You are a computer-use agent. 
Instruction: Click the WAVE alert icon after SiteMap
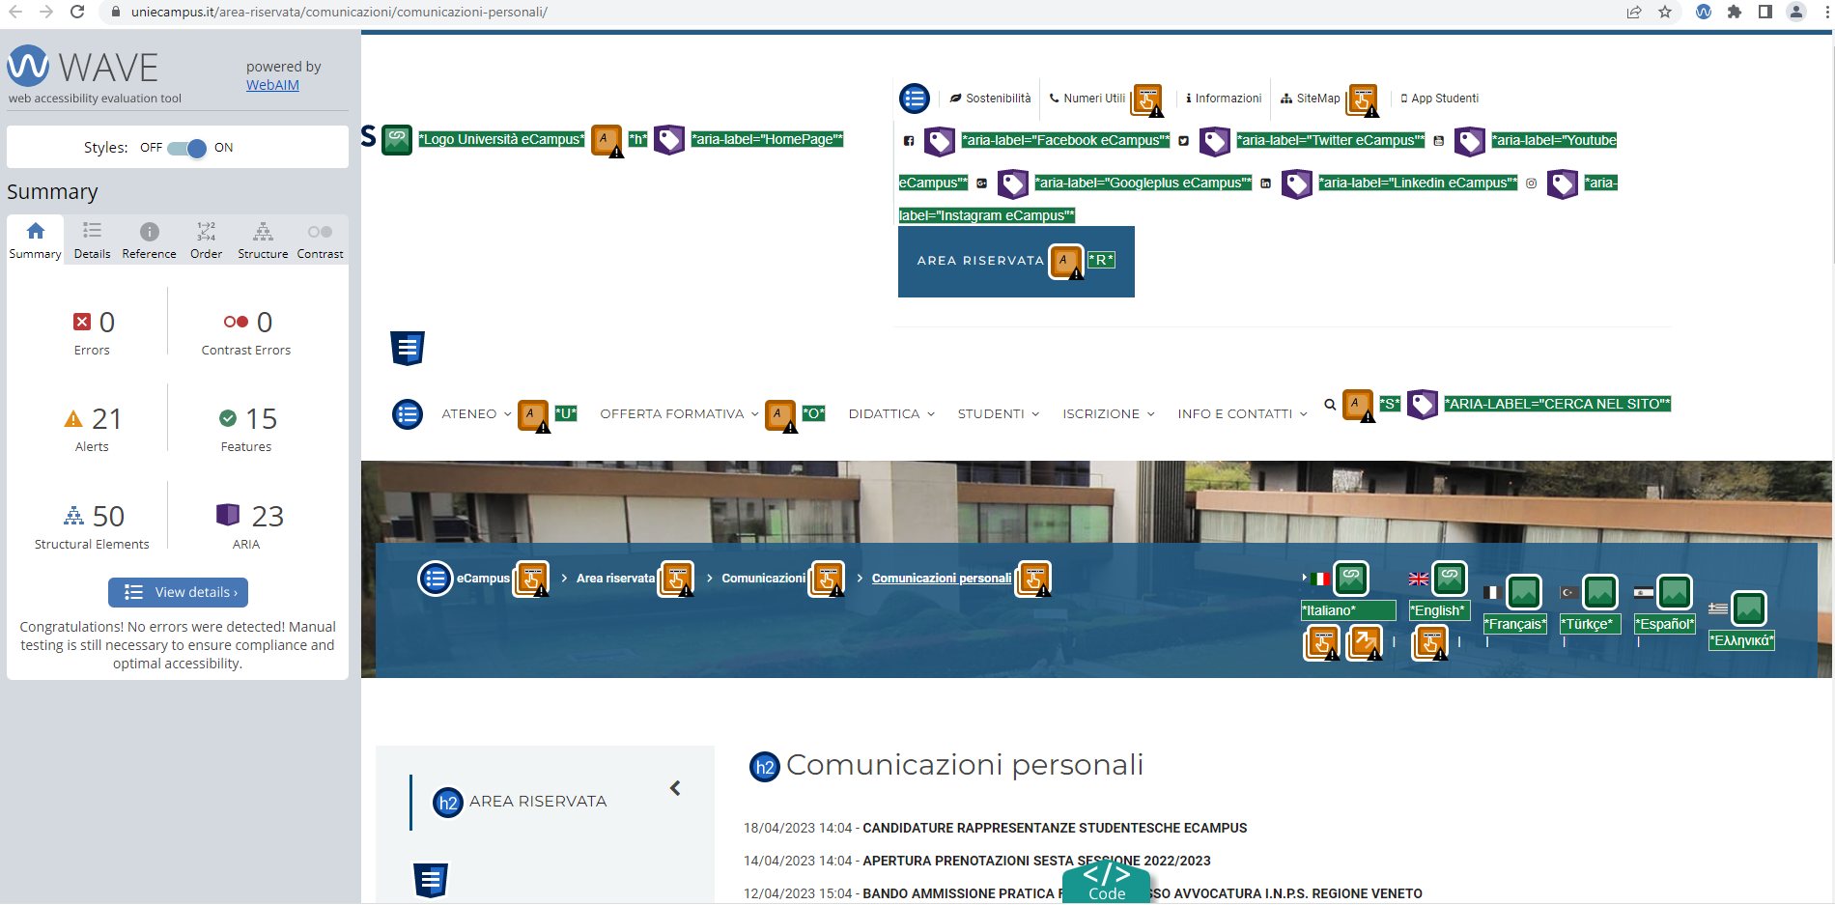pyautogui.click(x=1363, y=99)
